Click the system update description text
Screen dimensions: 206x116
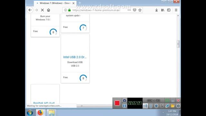click(x=73, y=15)
